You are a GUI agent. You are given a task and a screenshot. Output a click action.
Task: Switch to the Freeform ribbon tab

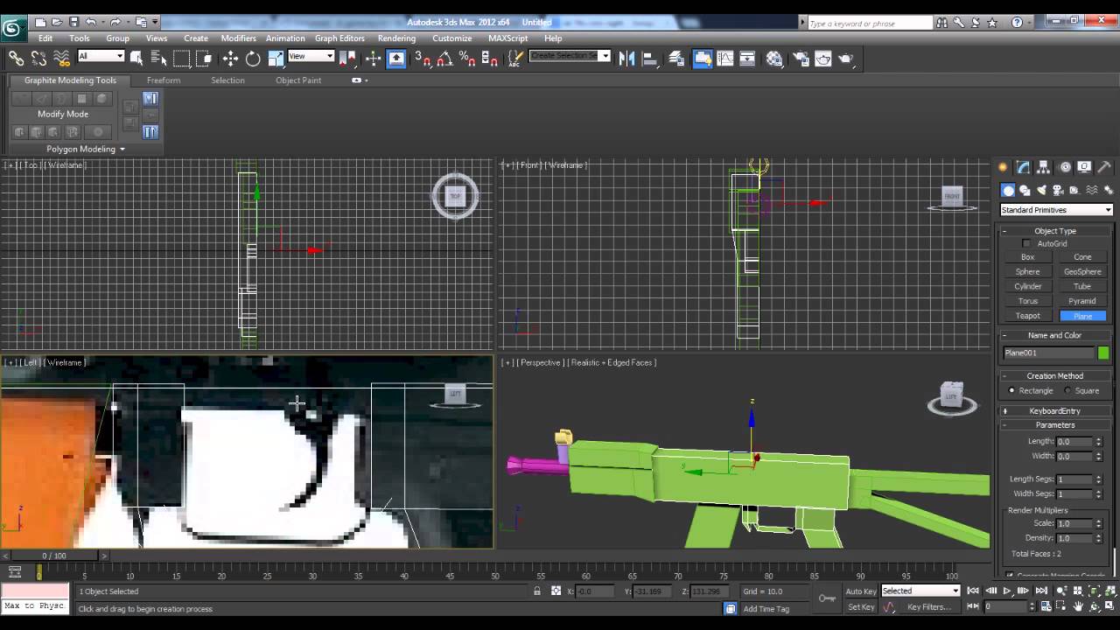(x=164, y=80)
